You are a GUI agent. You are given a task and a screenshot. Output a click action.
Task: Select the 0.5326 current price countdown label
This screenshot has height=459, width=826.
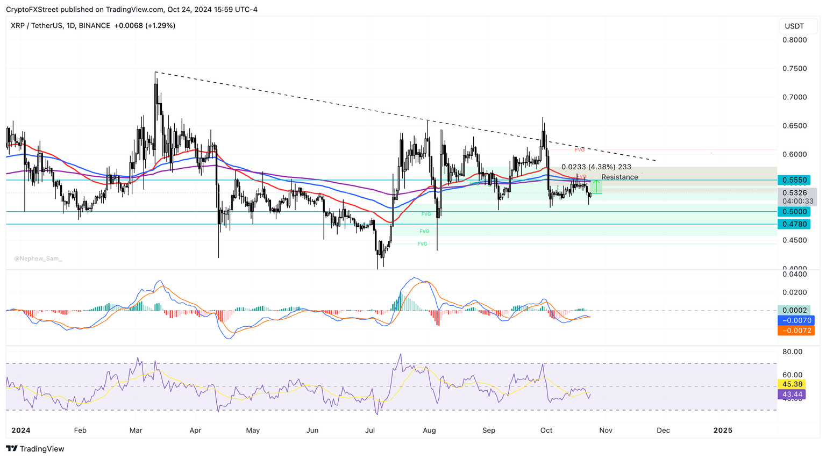(x=796, y=195)
